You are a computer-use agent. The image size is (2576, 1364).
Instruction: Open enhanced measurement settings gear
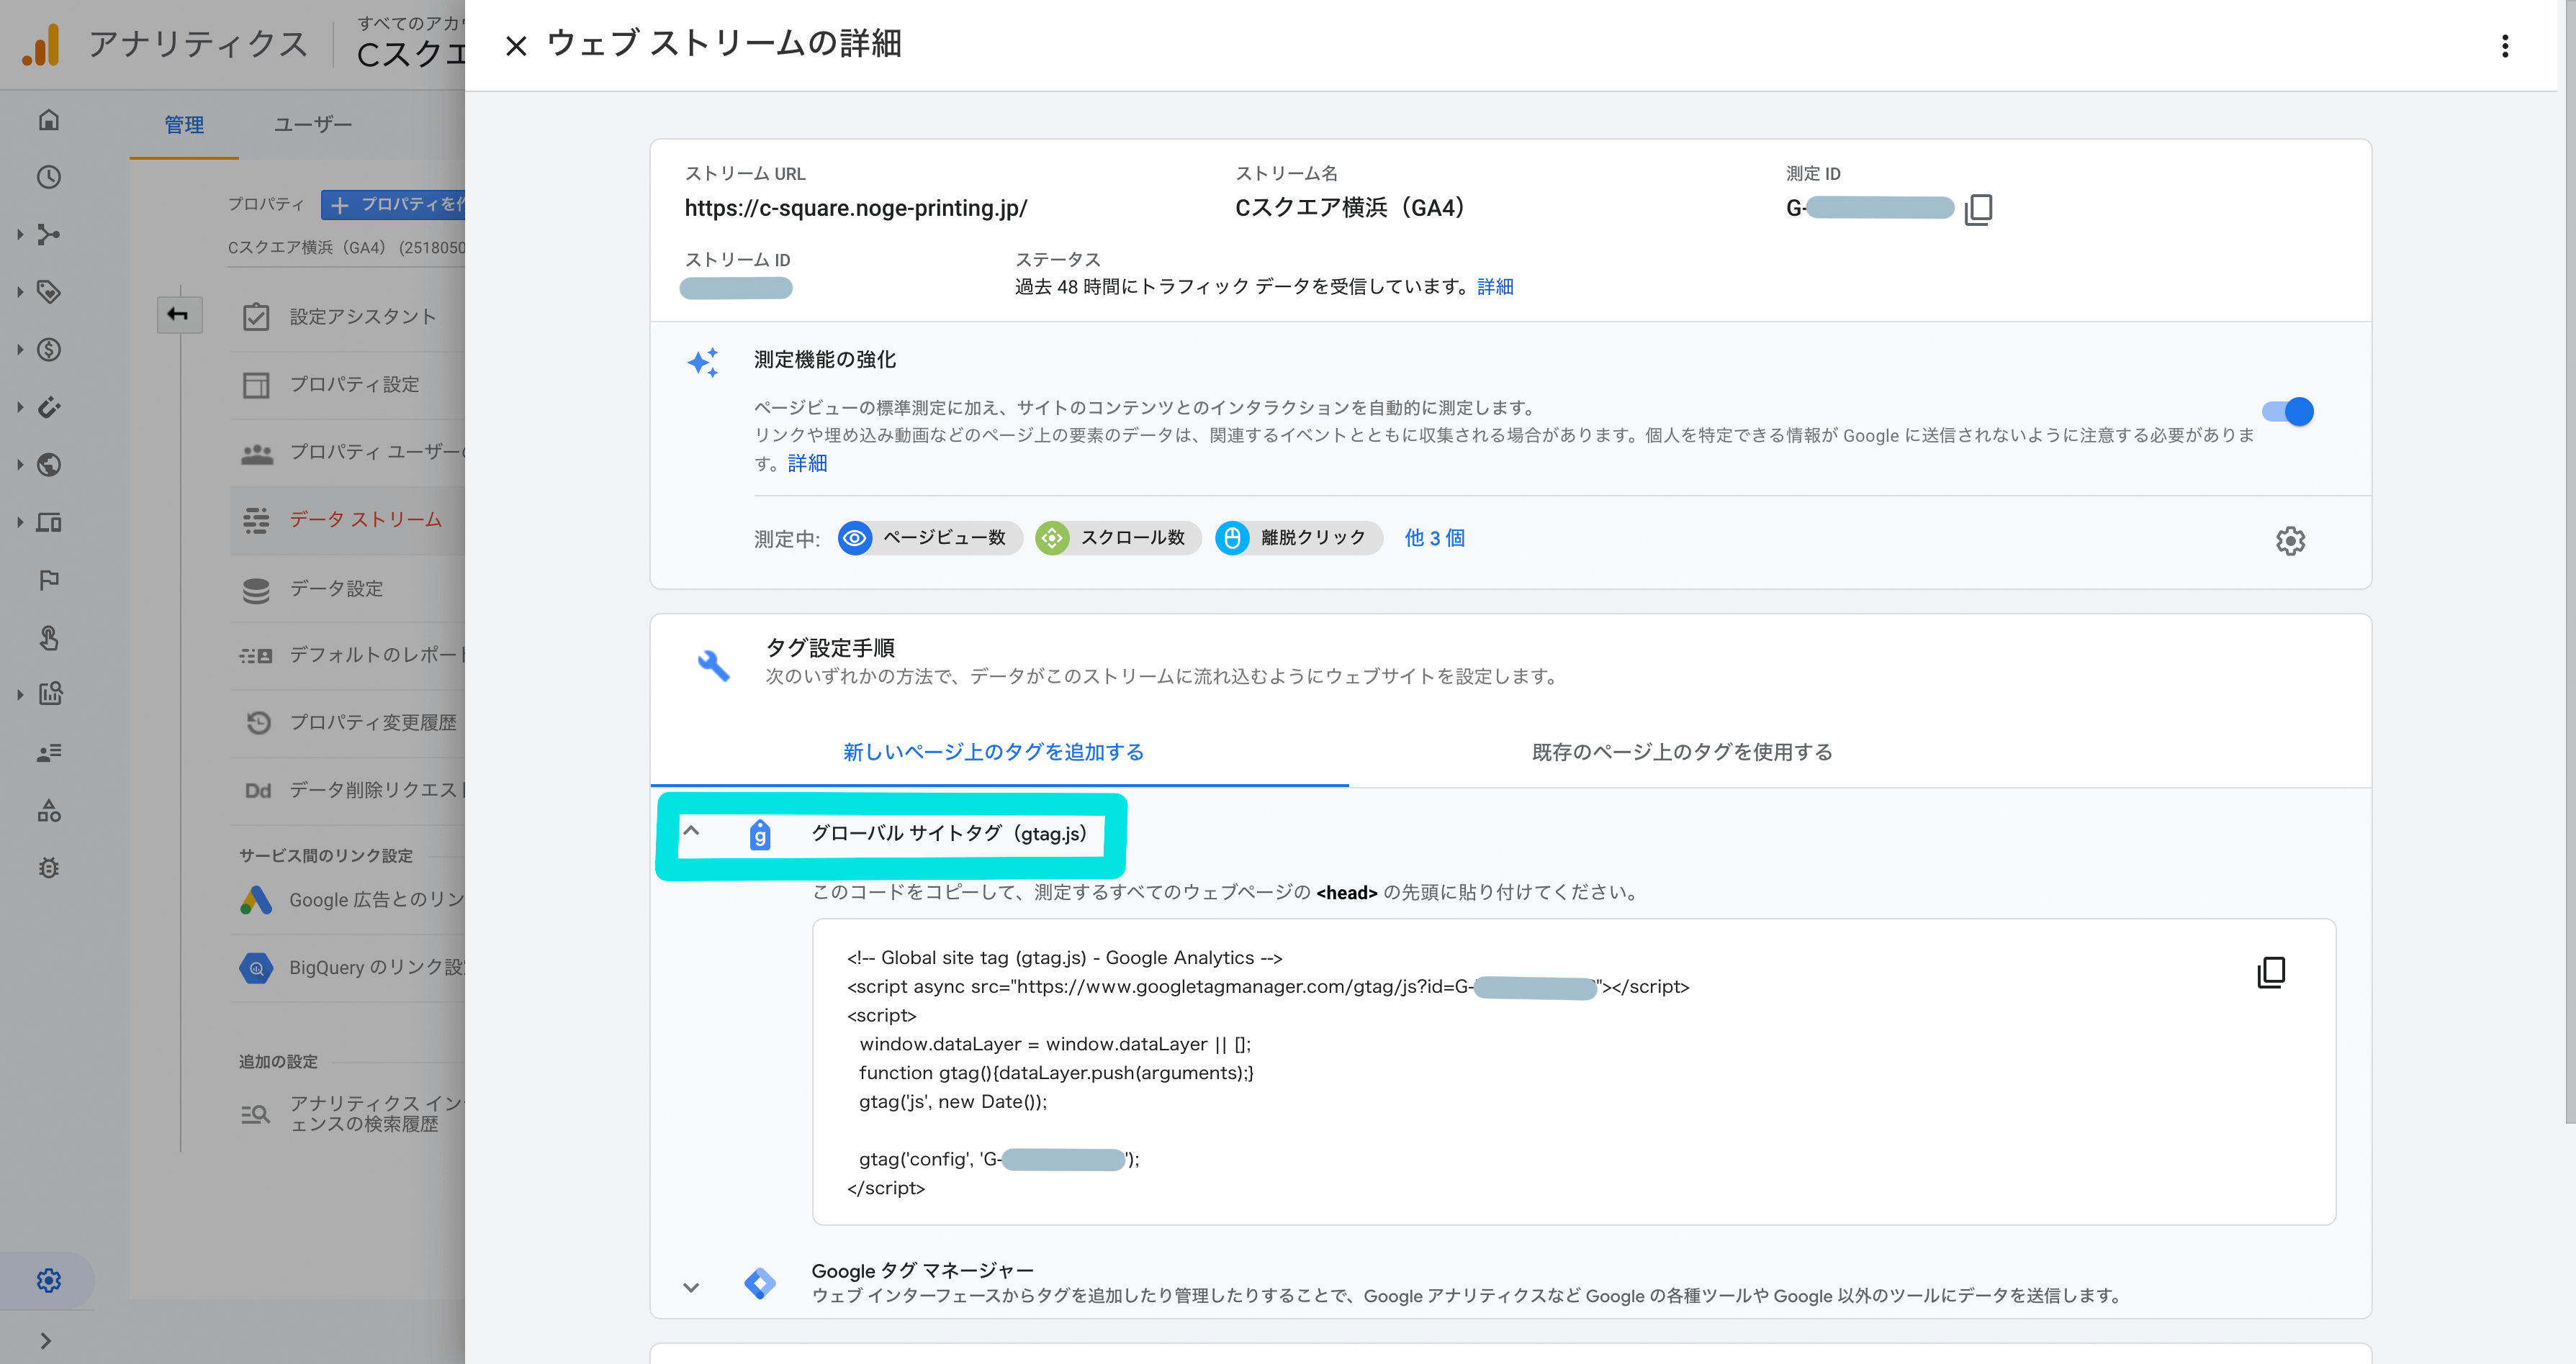tap(2290, 540)
